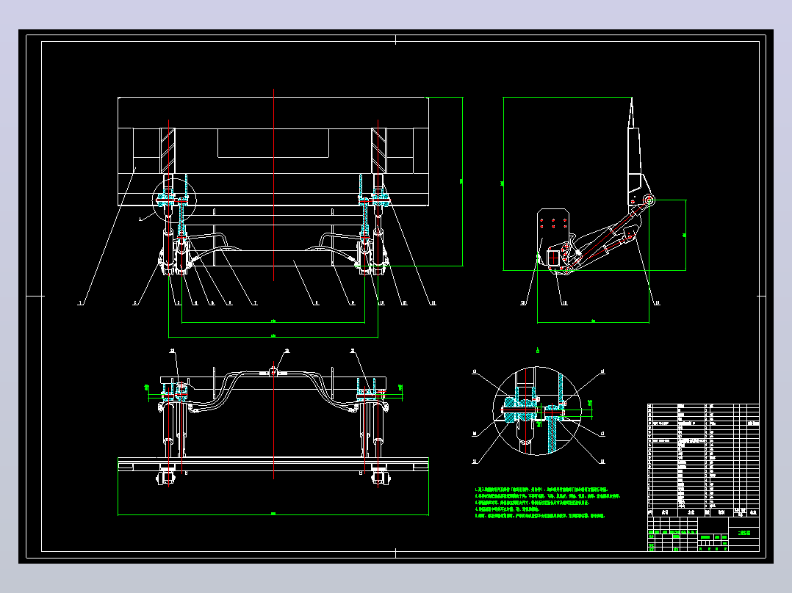Select the hatched left mounting bracket in top view

click(x=168, y=151)
